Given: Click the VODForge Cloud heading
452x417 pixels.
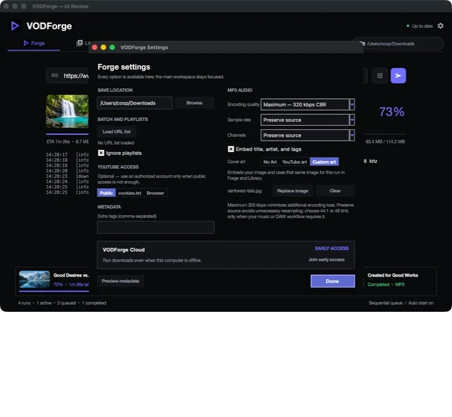Looking at the screenshot, I should pyautogui.click(x=123, y=249).
